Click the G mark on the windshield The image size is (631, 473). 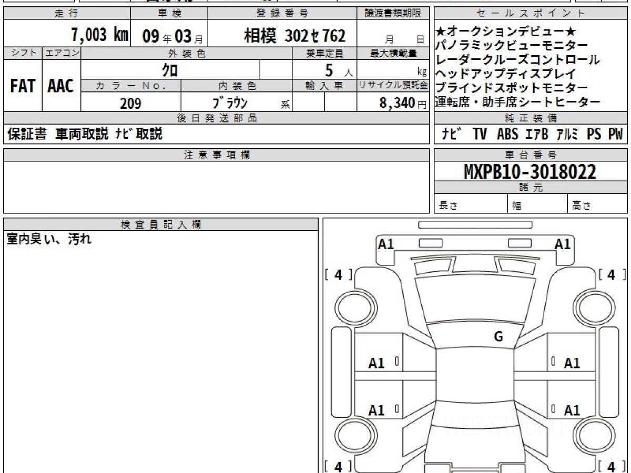pyautogui.click(x=498, y=337)
